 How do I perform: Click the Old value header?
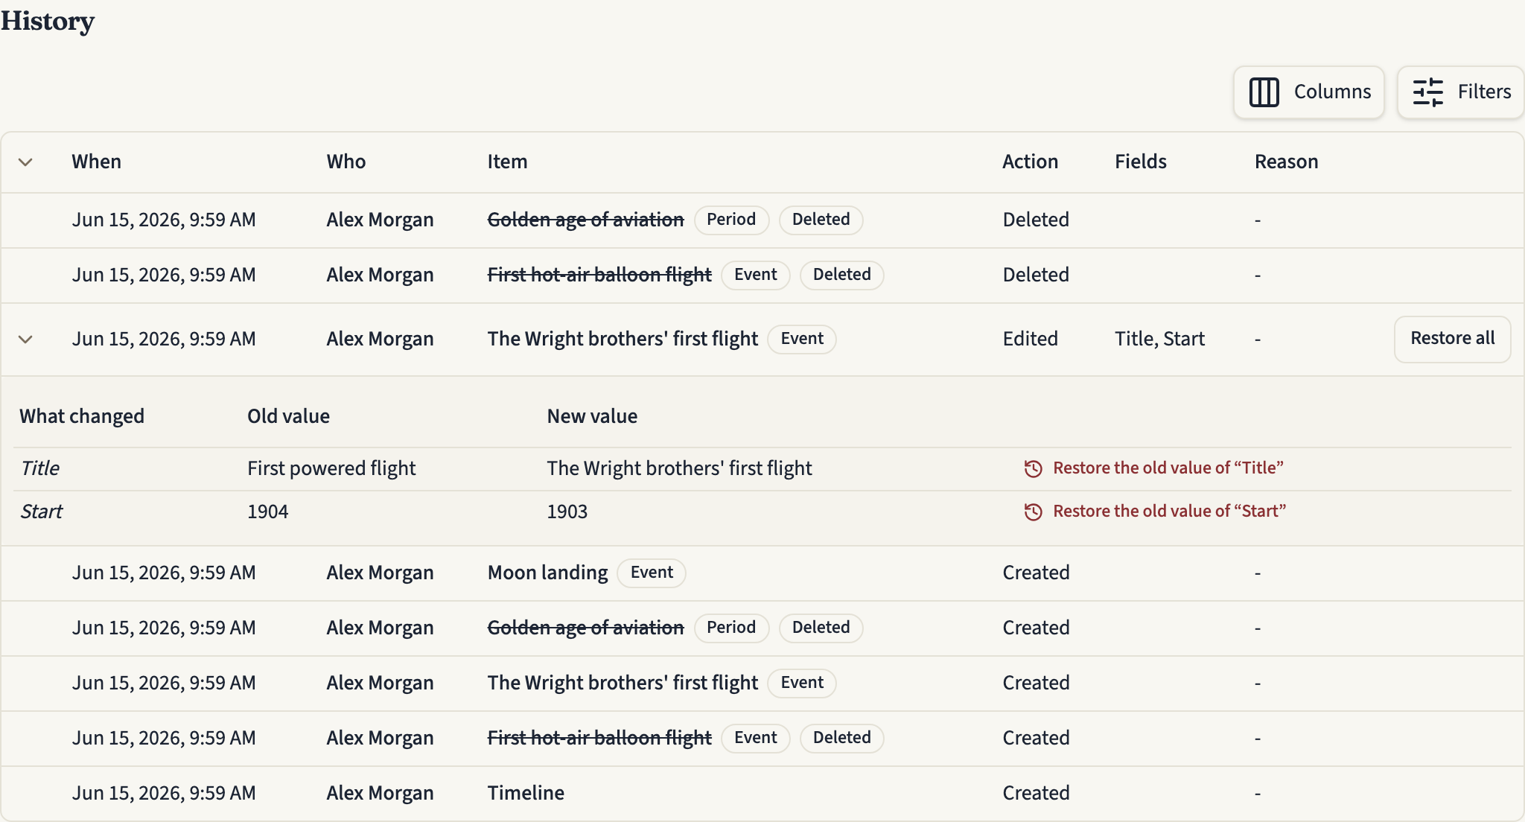288,416
